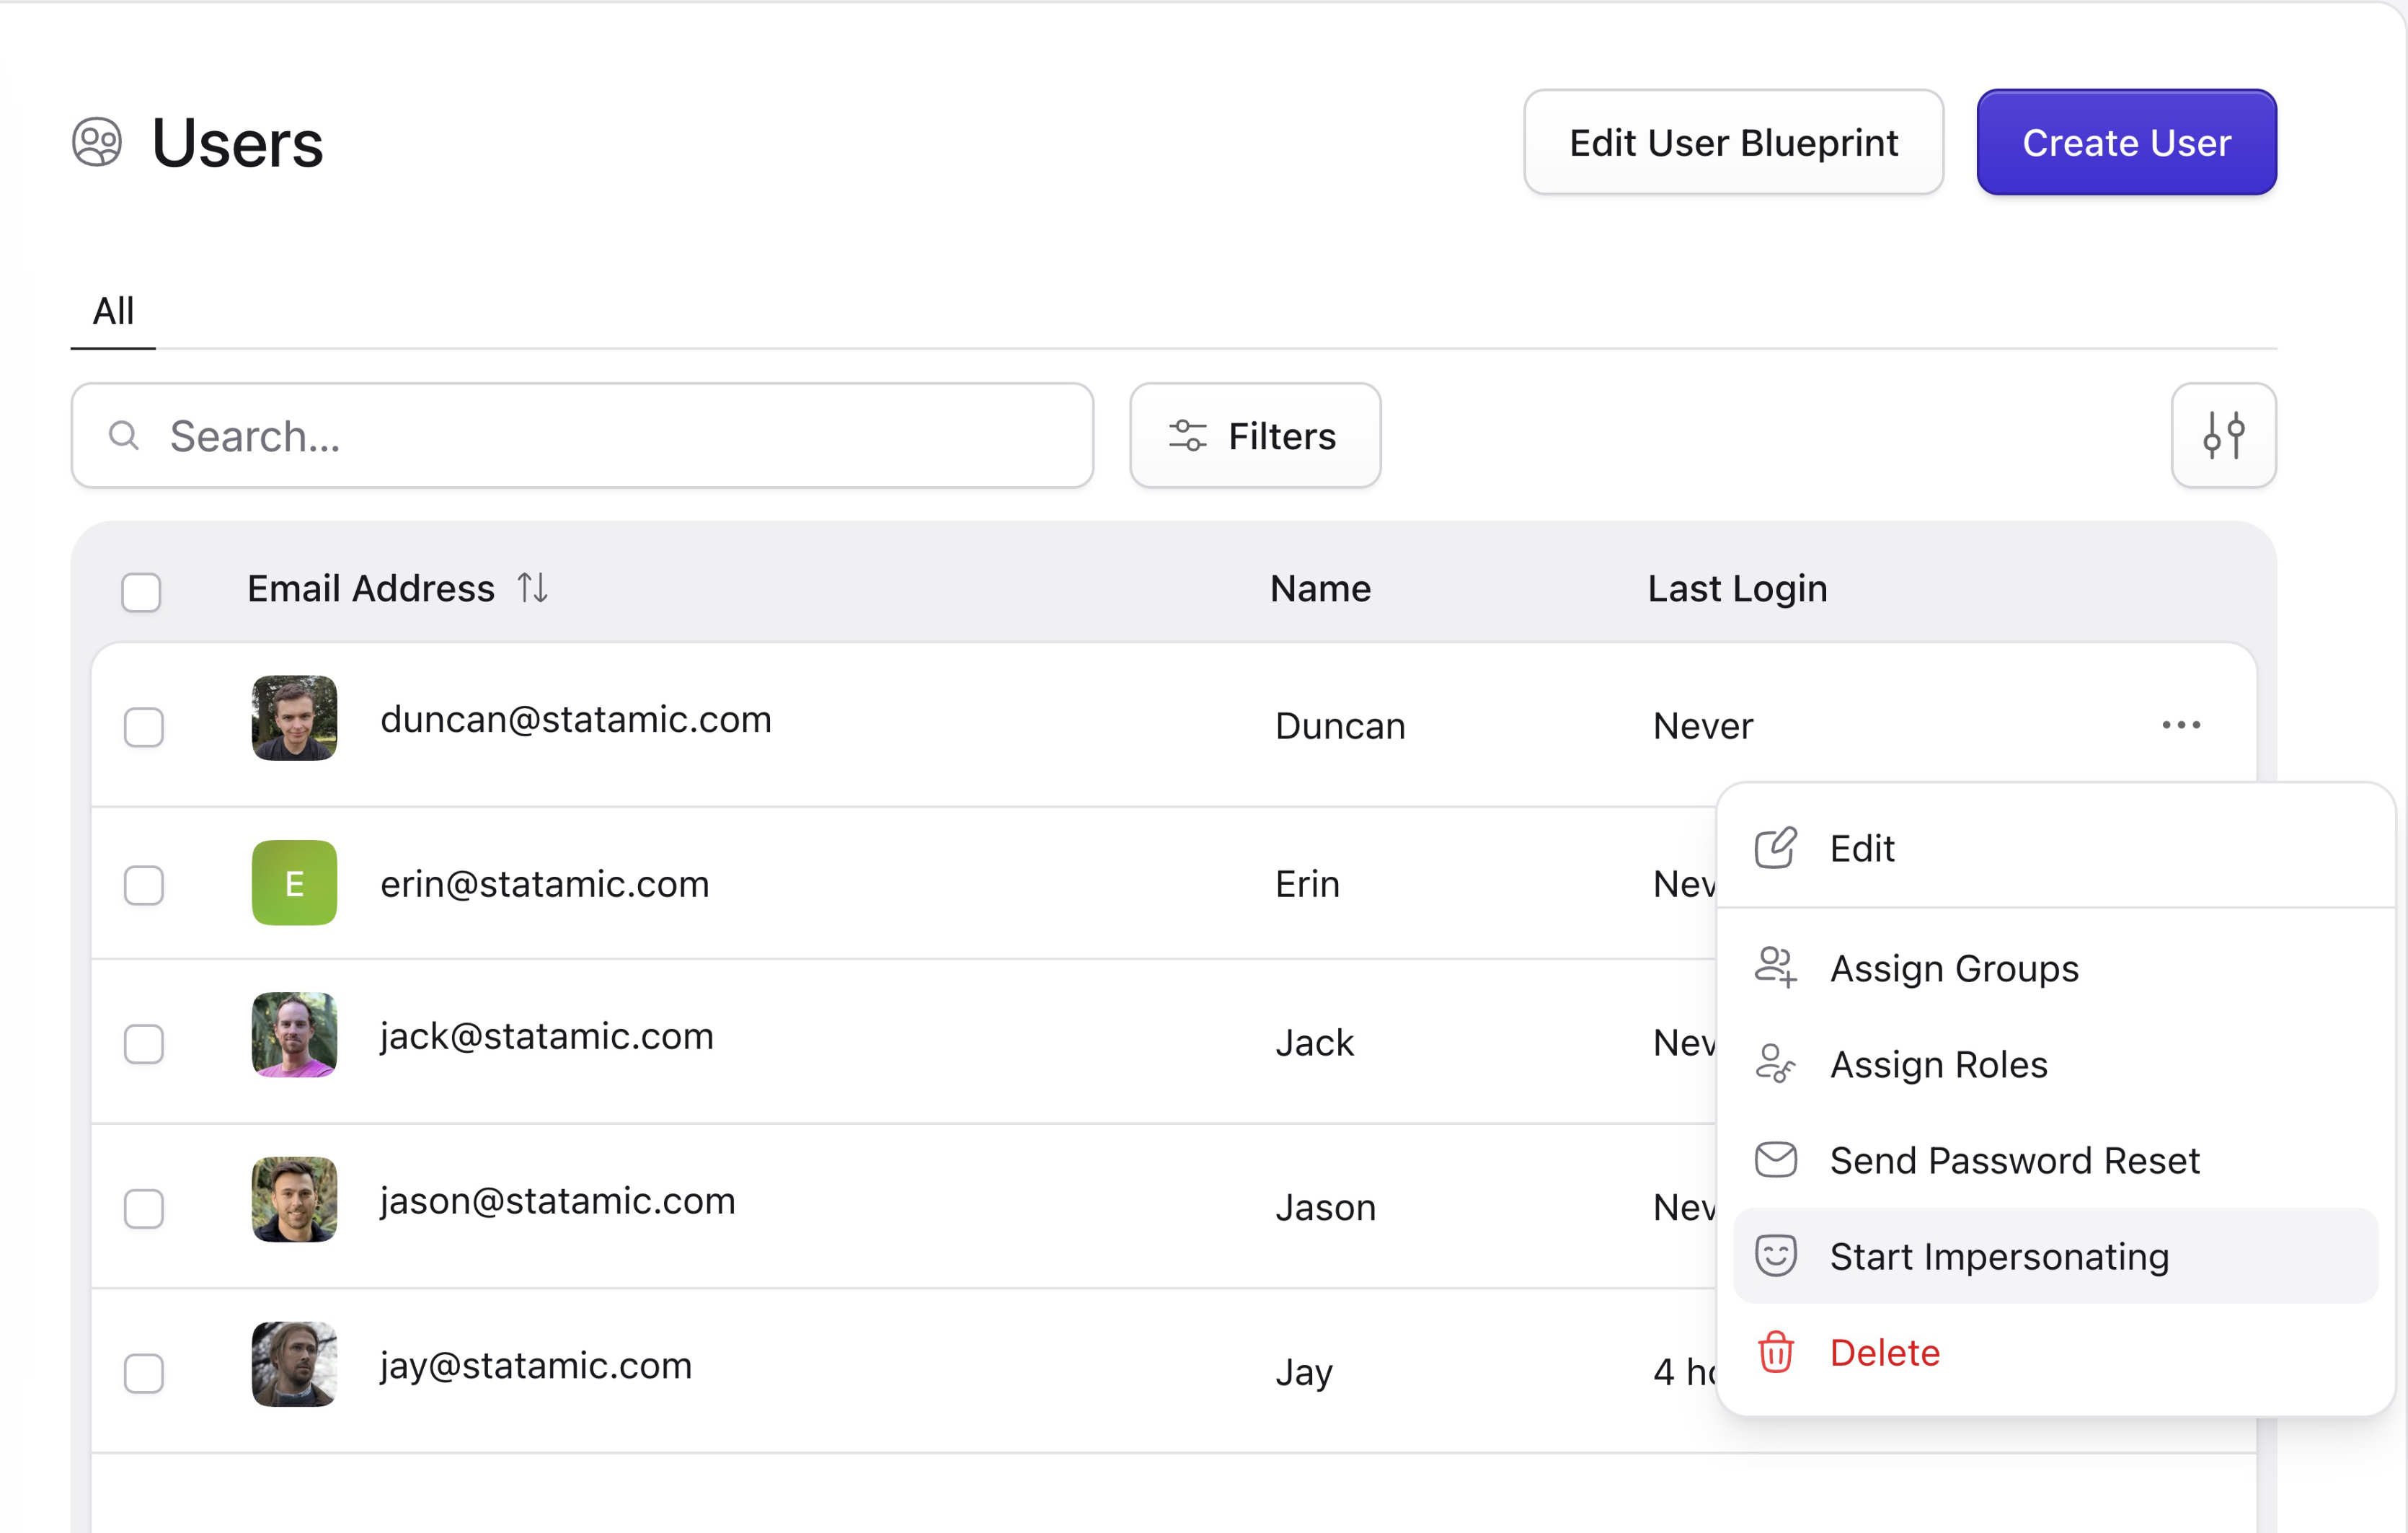Viewport: 2408px width, 1533px height.
Task: Open jack@statamic.com user link
Action: tap(547, 1036)
